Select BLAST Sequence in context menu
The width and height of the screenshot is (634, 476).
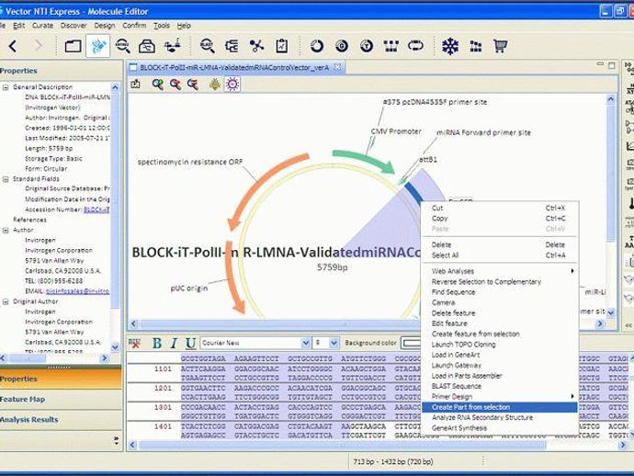499,386
